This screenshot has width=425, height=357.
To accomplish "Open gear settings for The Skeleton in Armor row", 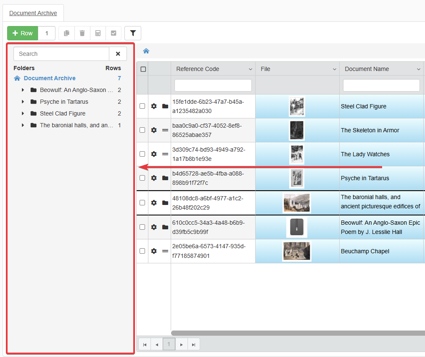I will [x=154, y=130].
